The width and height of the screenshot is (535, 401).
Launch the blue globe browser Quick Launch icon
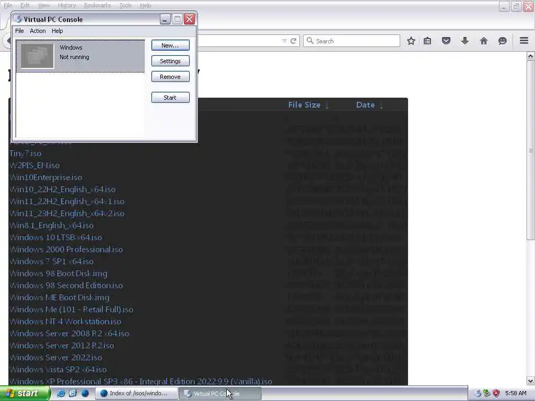[x=85, y=394]
